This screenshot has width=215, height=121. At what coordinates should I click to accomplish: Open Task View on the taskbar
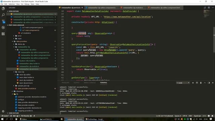[x=11, y=119]
